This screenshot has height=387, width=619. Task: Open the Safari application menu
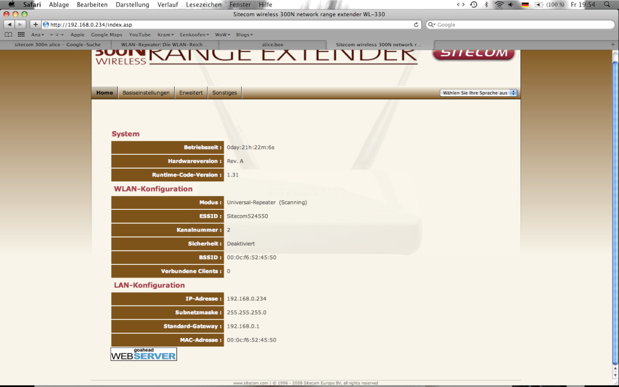32,5
